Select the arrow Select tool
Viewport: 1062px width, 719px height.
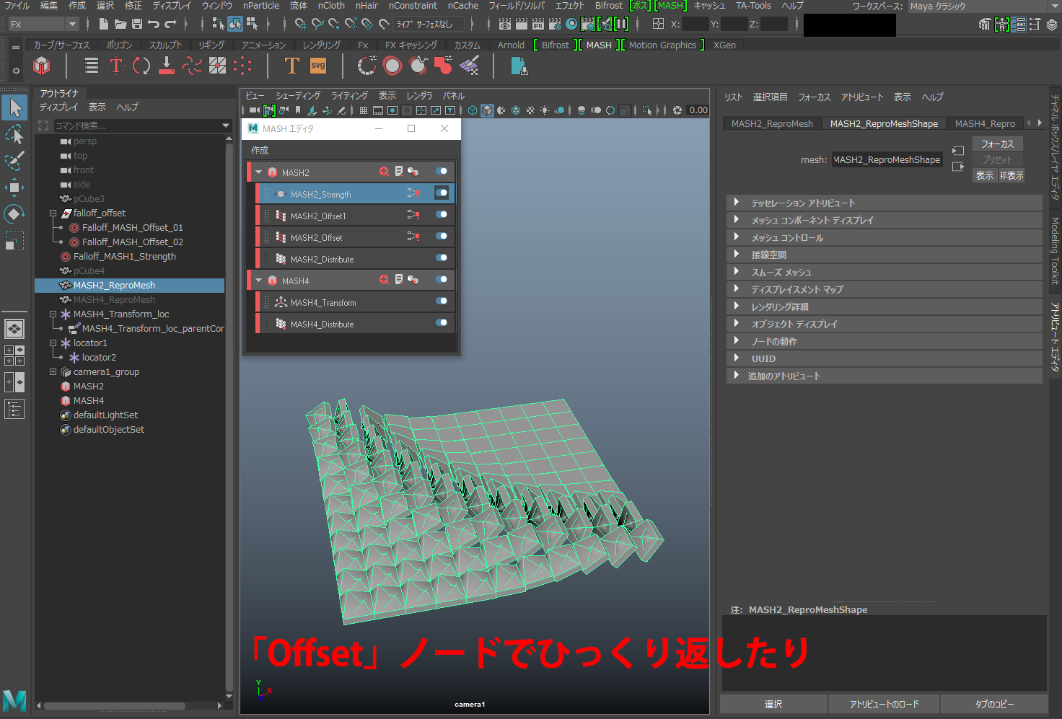pyautogui.click(x=14, y=107)
